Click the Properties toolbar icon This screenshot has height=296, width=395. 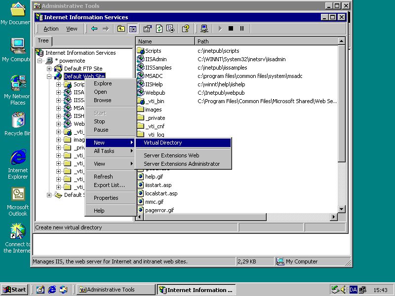point(147,29)
